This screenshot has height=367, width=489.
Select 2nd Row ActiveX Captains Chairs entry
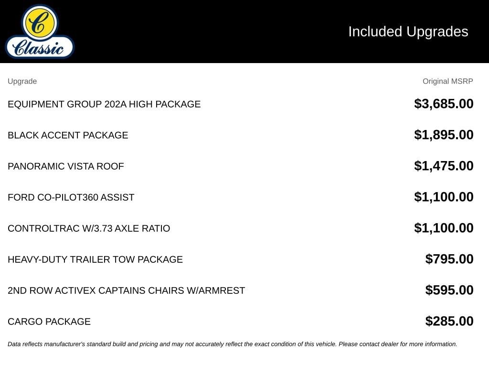click(x=126, y=290)
